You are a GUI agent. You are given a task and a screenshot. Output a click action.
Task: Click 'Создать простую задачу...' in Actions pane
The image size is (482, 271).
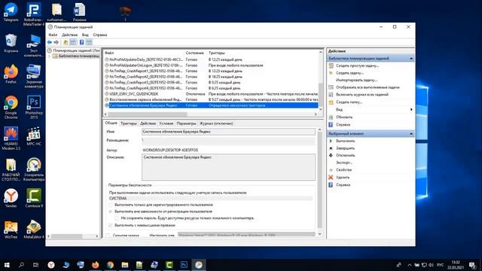[357, 65]
